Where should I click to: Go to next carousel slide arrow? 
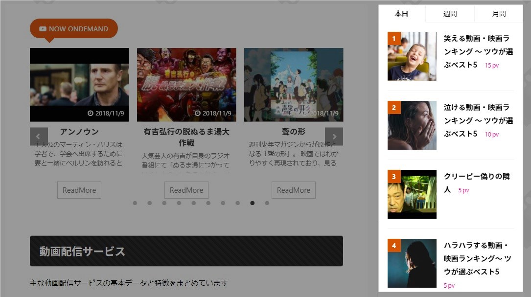(334, 137)
